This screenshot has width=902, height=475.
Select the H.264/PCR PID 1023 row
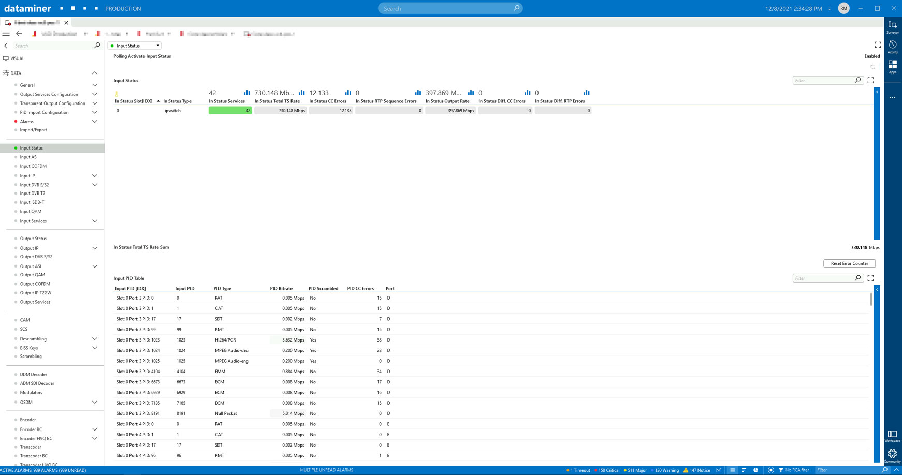pyautogui.click(x=491, y=340)
